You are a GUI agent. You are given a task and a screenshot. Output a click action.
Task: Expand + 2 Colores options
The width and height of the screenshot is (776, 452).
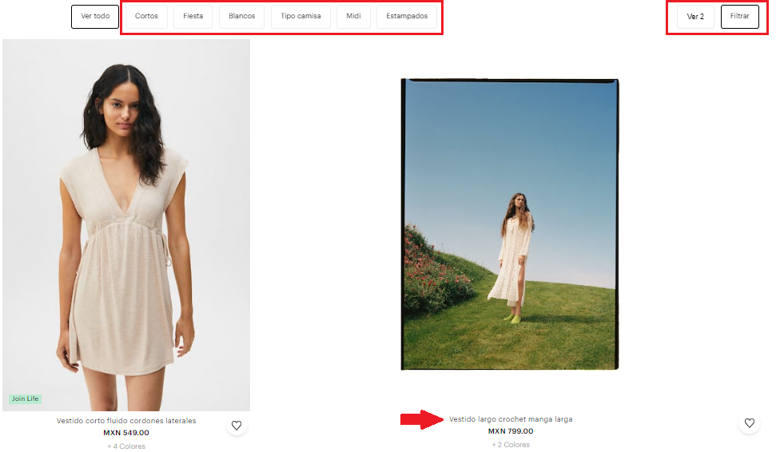pos(511,445)
